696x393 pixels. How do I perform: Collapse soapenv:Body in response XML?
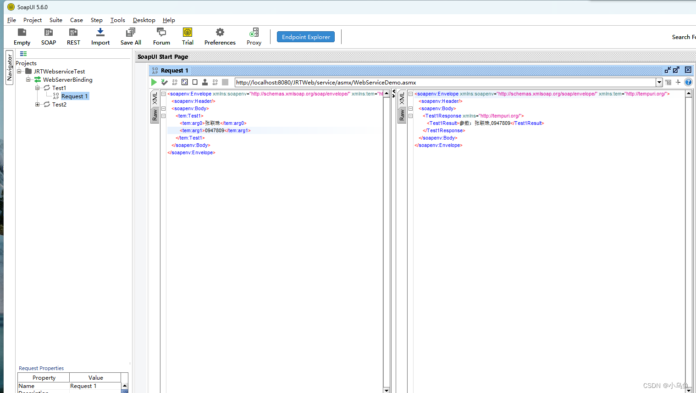410,108
